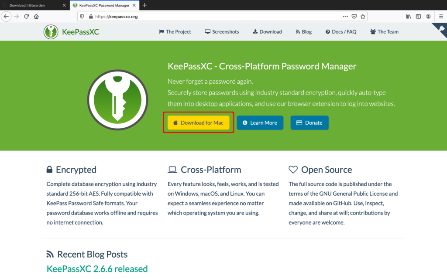Viewport: 447px width, 279px height.
Task: Click the large KeePassXC key logo image
Action: (117, 100)
